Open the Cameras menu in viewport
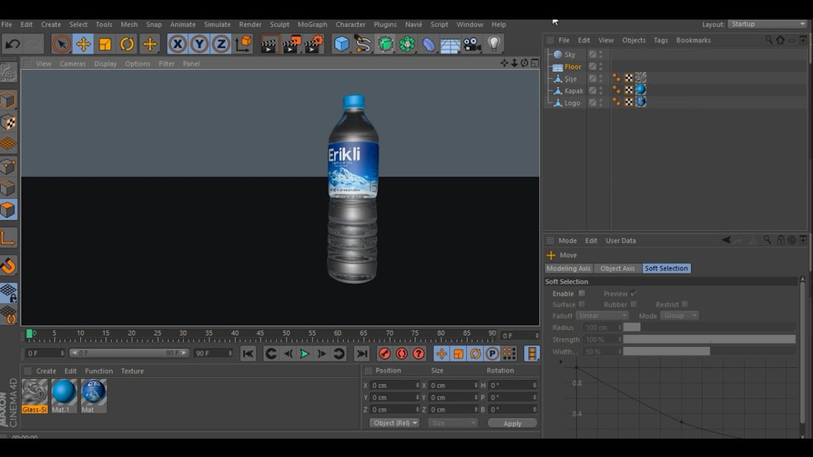The height and width of the screenshot is (457, 813). pos(72,63)
